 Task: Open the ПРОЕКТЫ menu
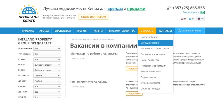pyautogui.click(x=82, y=31)
